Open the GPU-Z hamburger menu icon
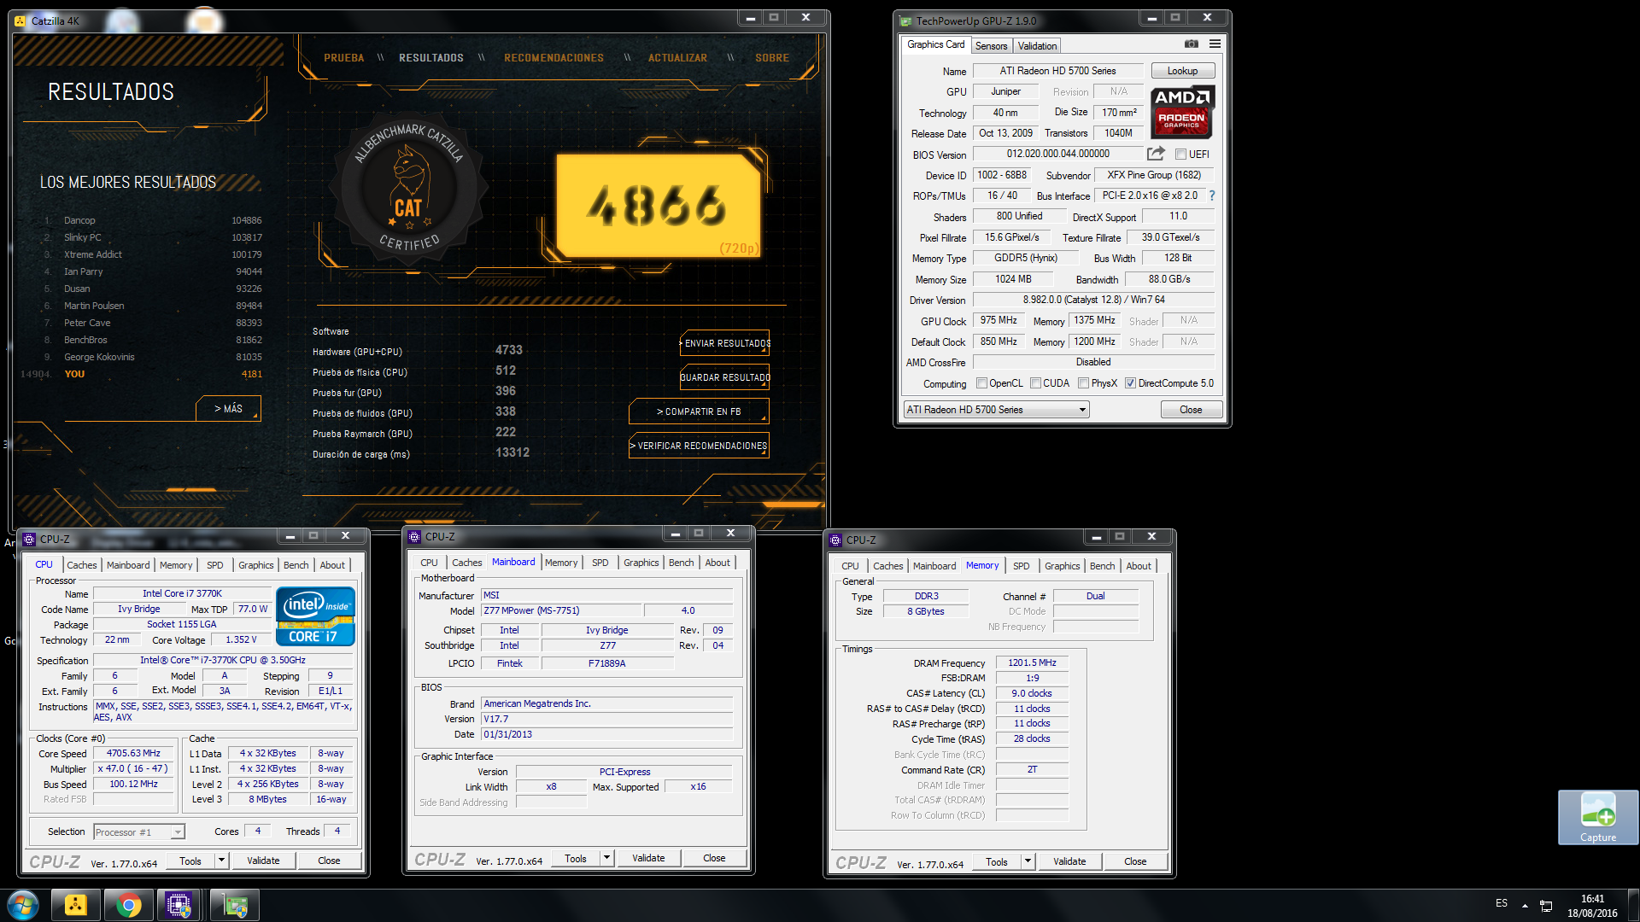The height and width of the screenshot is (922, 1640). tap(1215, 44)
